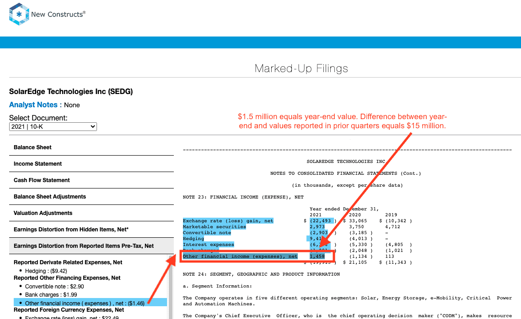Click the Reported Foreign Currency Expenses, Net heading

pyautogui.click(x=69, y=310)
